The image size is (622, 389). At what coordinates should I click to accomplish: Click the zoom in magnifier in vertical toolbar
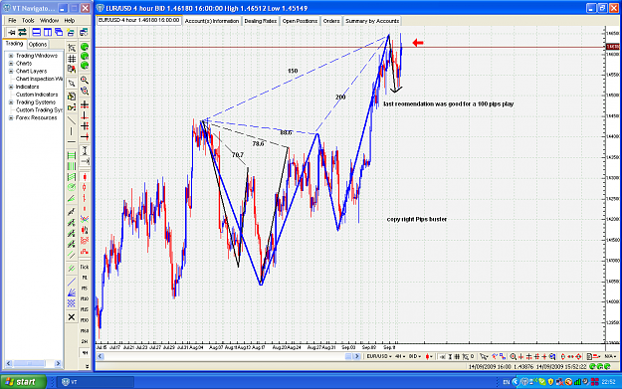coord(85,80)
